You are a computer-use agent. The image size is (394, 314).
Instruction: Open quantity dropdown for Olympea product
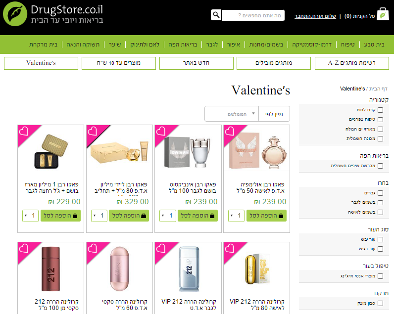pos(236,216)
